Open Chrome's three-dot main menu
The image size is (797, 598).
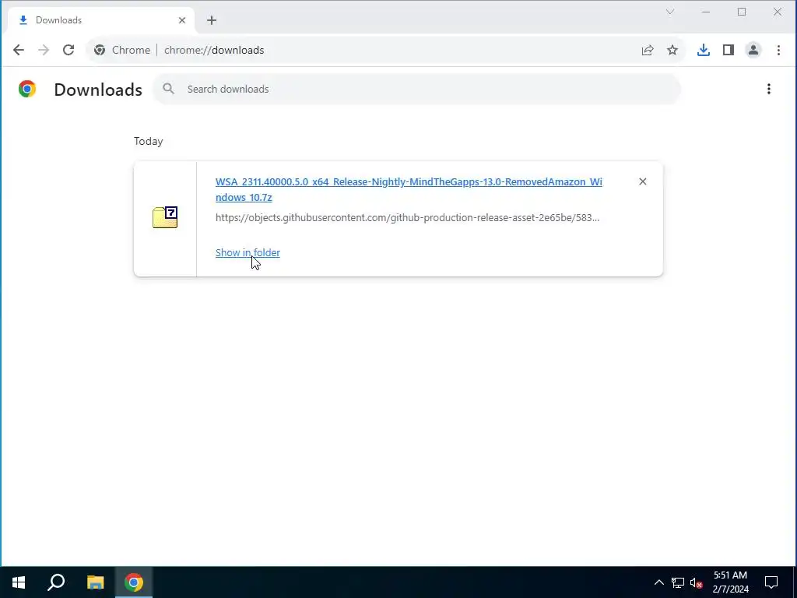778,50
